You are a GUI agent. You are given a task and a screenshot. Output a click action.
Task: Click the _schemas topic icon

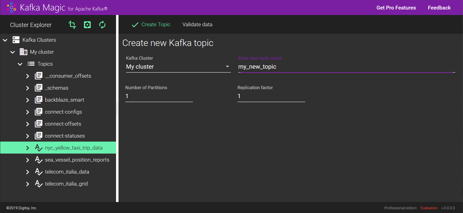click(39, 88)
